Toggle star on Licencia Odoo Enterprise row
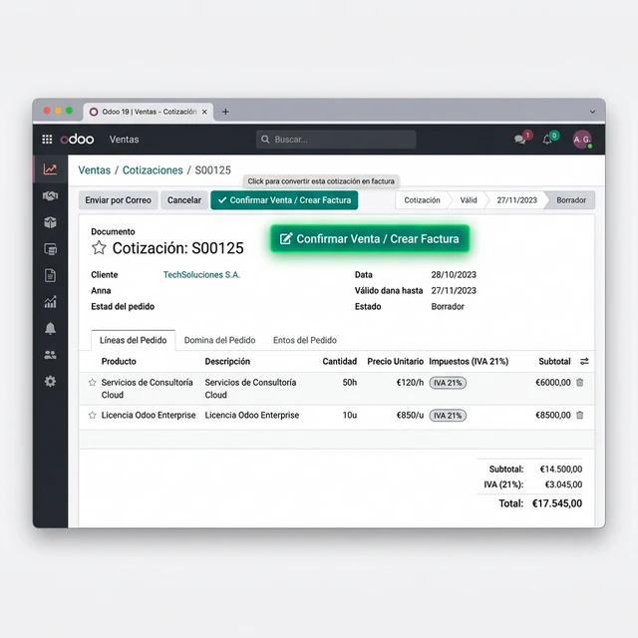The height and width of the screenshot is (638, 638). 93,415
